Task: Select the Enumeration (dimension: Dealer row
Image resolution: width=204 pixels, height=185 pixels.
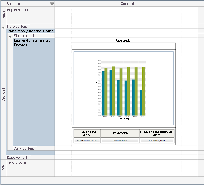Action: (30, 31)
